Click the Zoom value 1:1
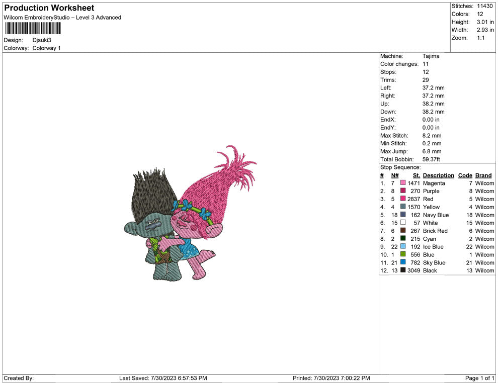The width and height of the screenshot is (498, 383). 481,38
